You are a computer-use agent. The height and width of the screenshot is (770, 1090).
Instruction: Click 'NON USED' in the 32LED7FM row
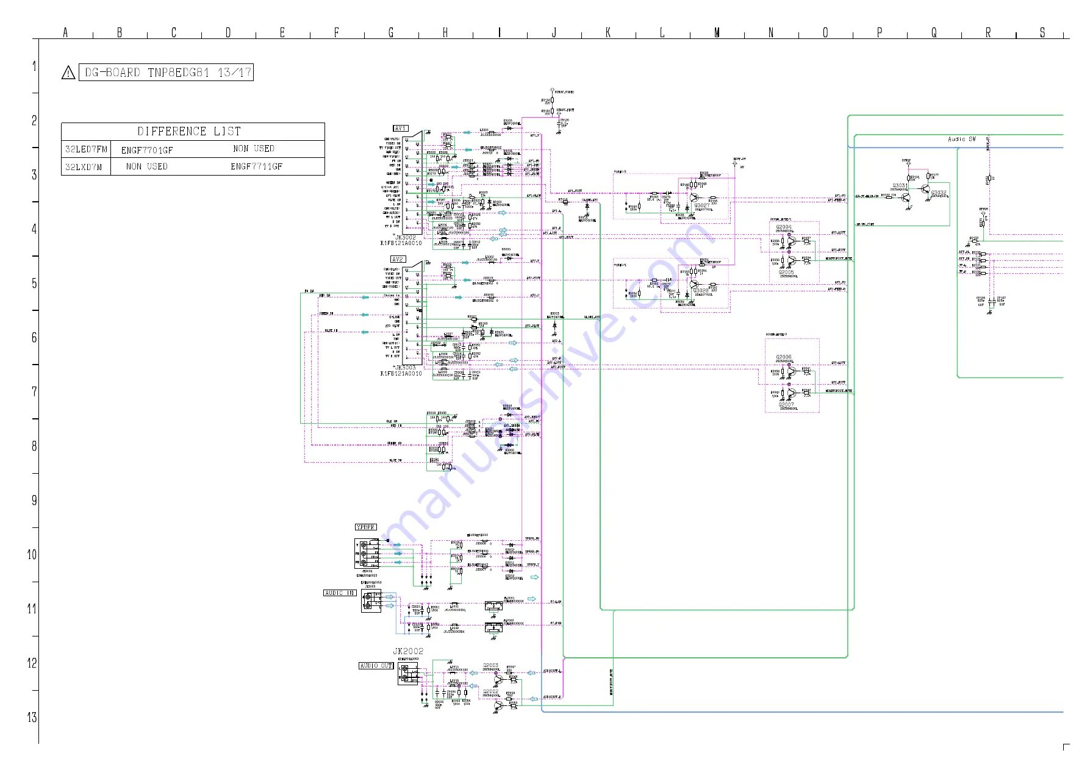coord(254,149)
